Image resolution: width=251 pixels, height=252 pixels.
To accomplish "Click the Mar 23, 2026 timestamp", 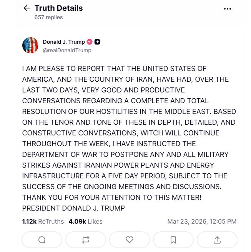I will pyautogui.click(x=202, y=221).
